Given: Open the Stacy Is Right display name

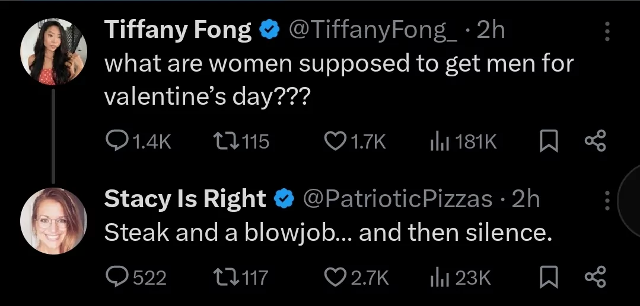Looking at the screenshot, I should tap(185, 199).
